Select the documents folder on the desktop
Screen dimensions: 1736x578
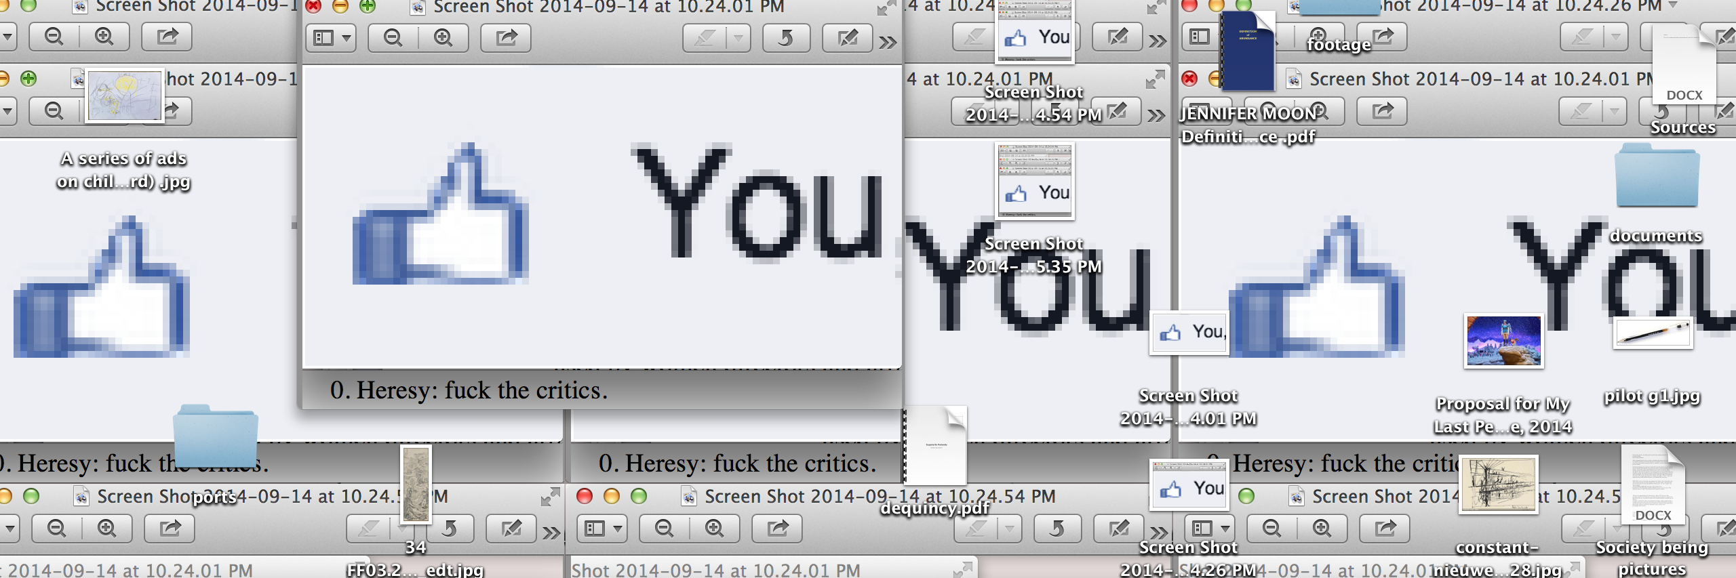[x=1657, y=176]
